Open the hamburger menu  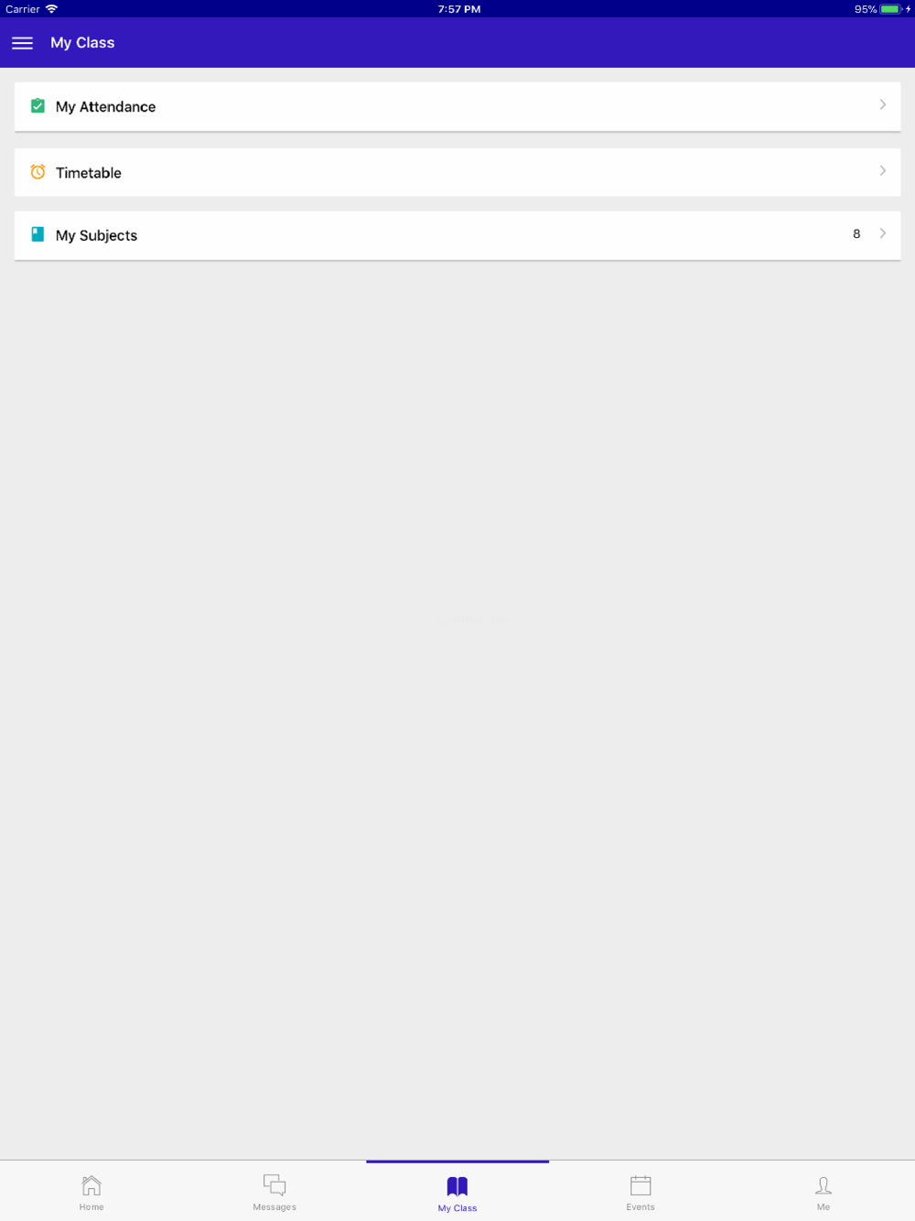(x=22, y=43)
